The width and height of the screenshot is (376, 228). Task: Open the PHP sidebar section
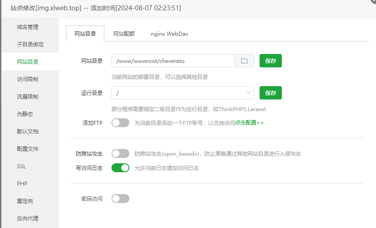(22, 184)
